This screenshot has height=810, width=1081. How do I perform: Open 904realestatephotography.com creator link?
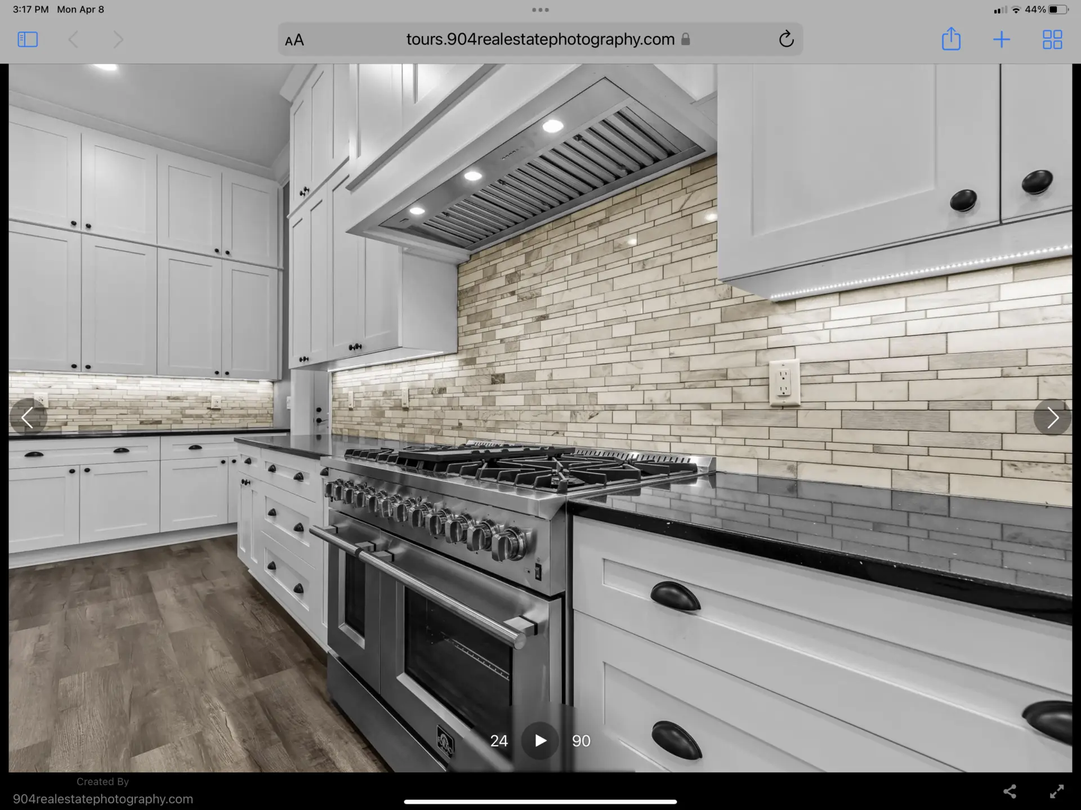click(103, 799)
